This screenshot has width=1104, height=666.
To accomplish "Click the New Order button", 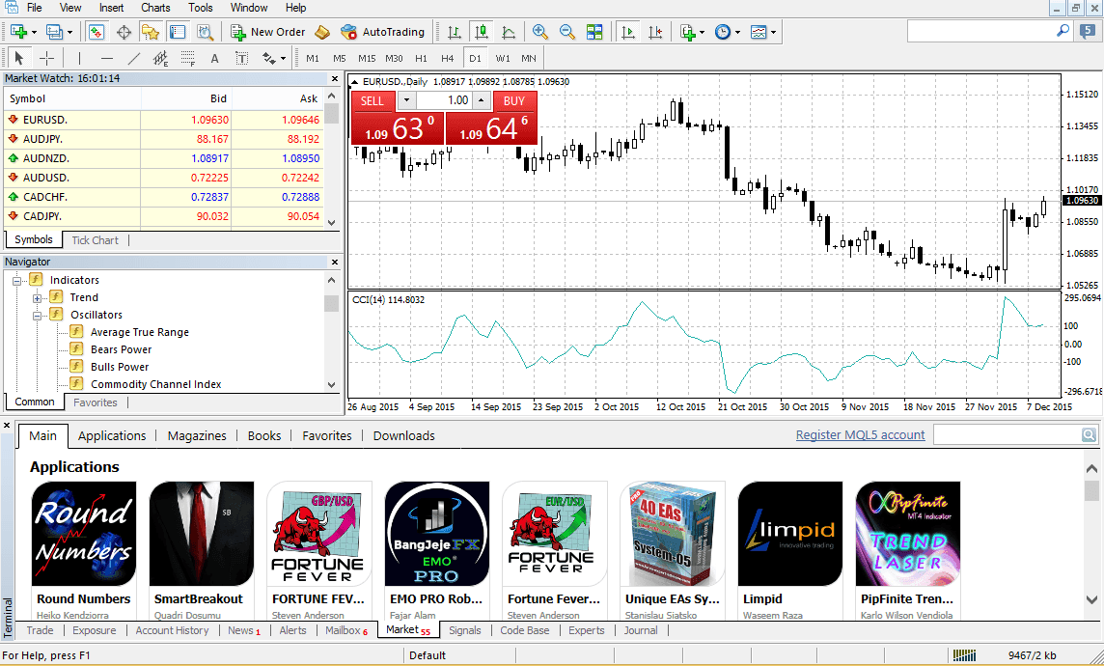I will coord(268,32).
